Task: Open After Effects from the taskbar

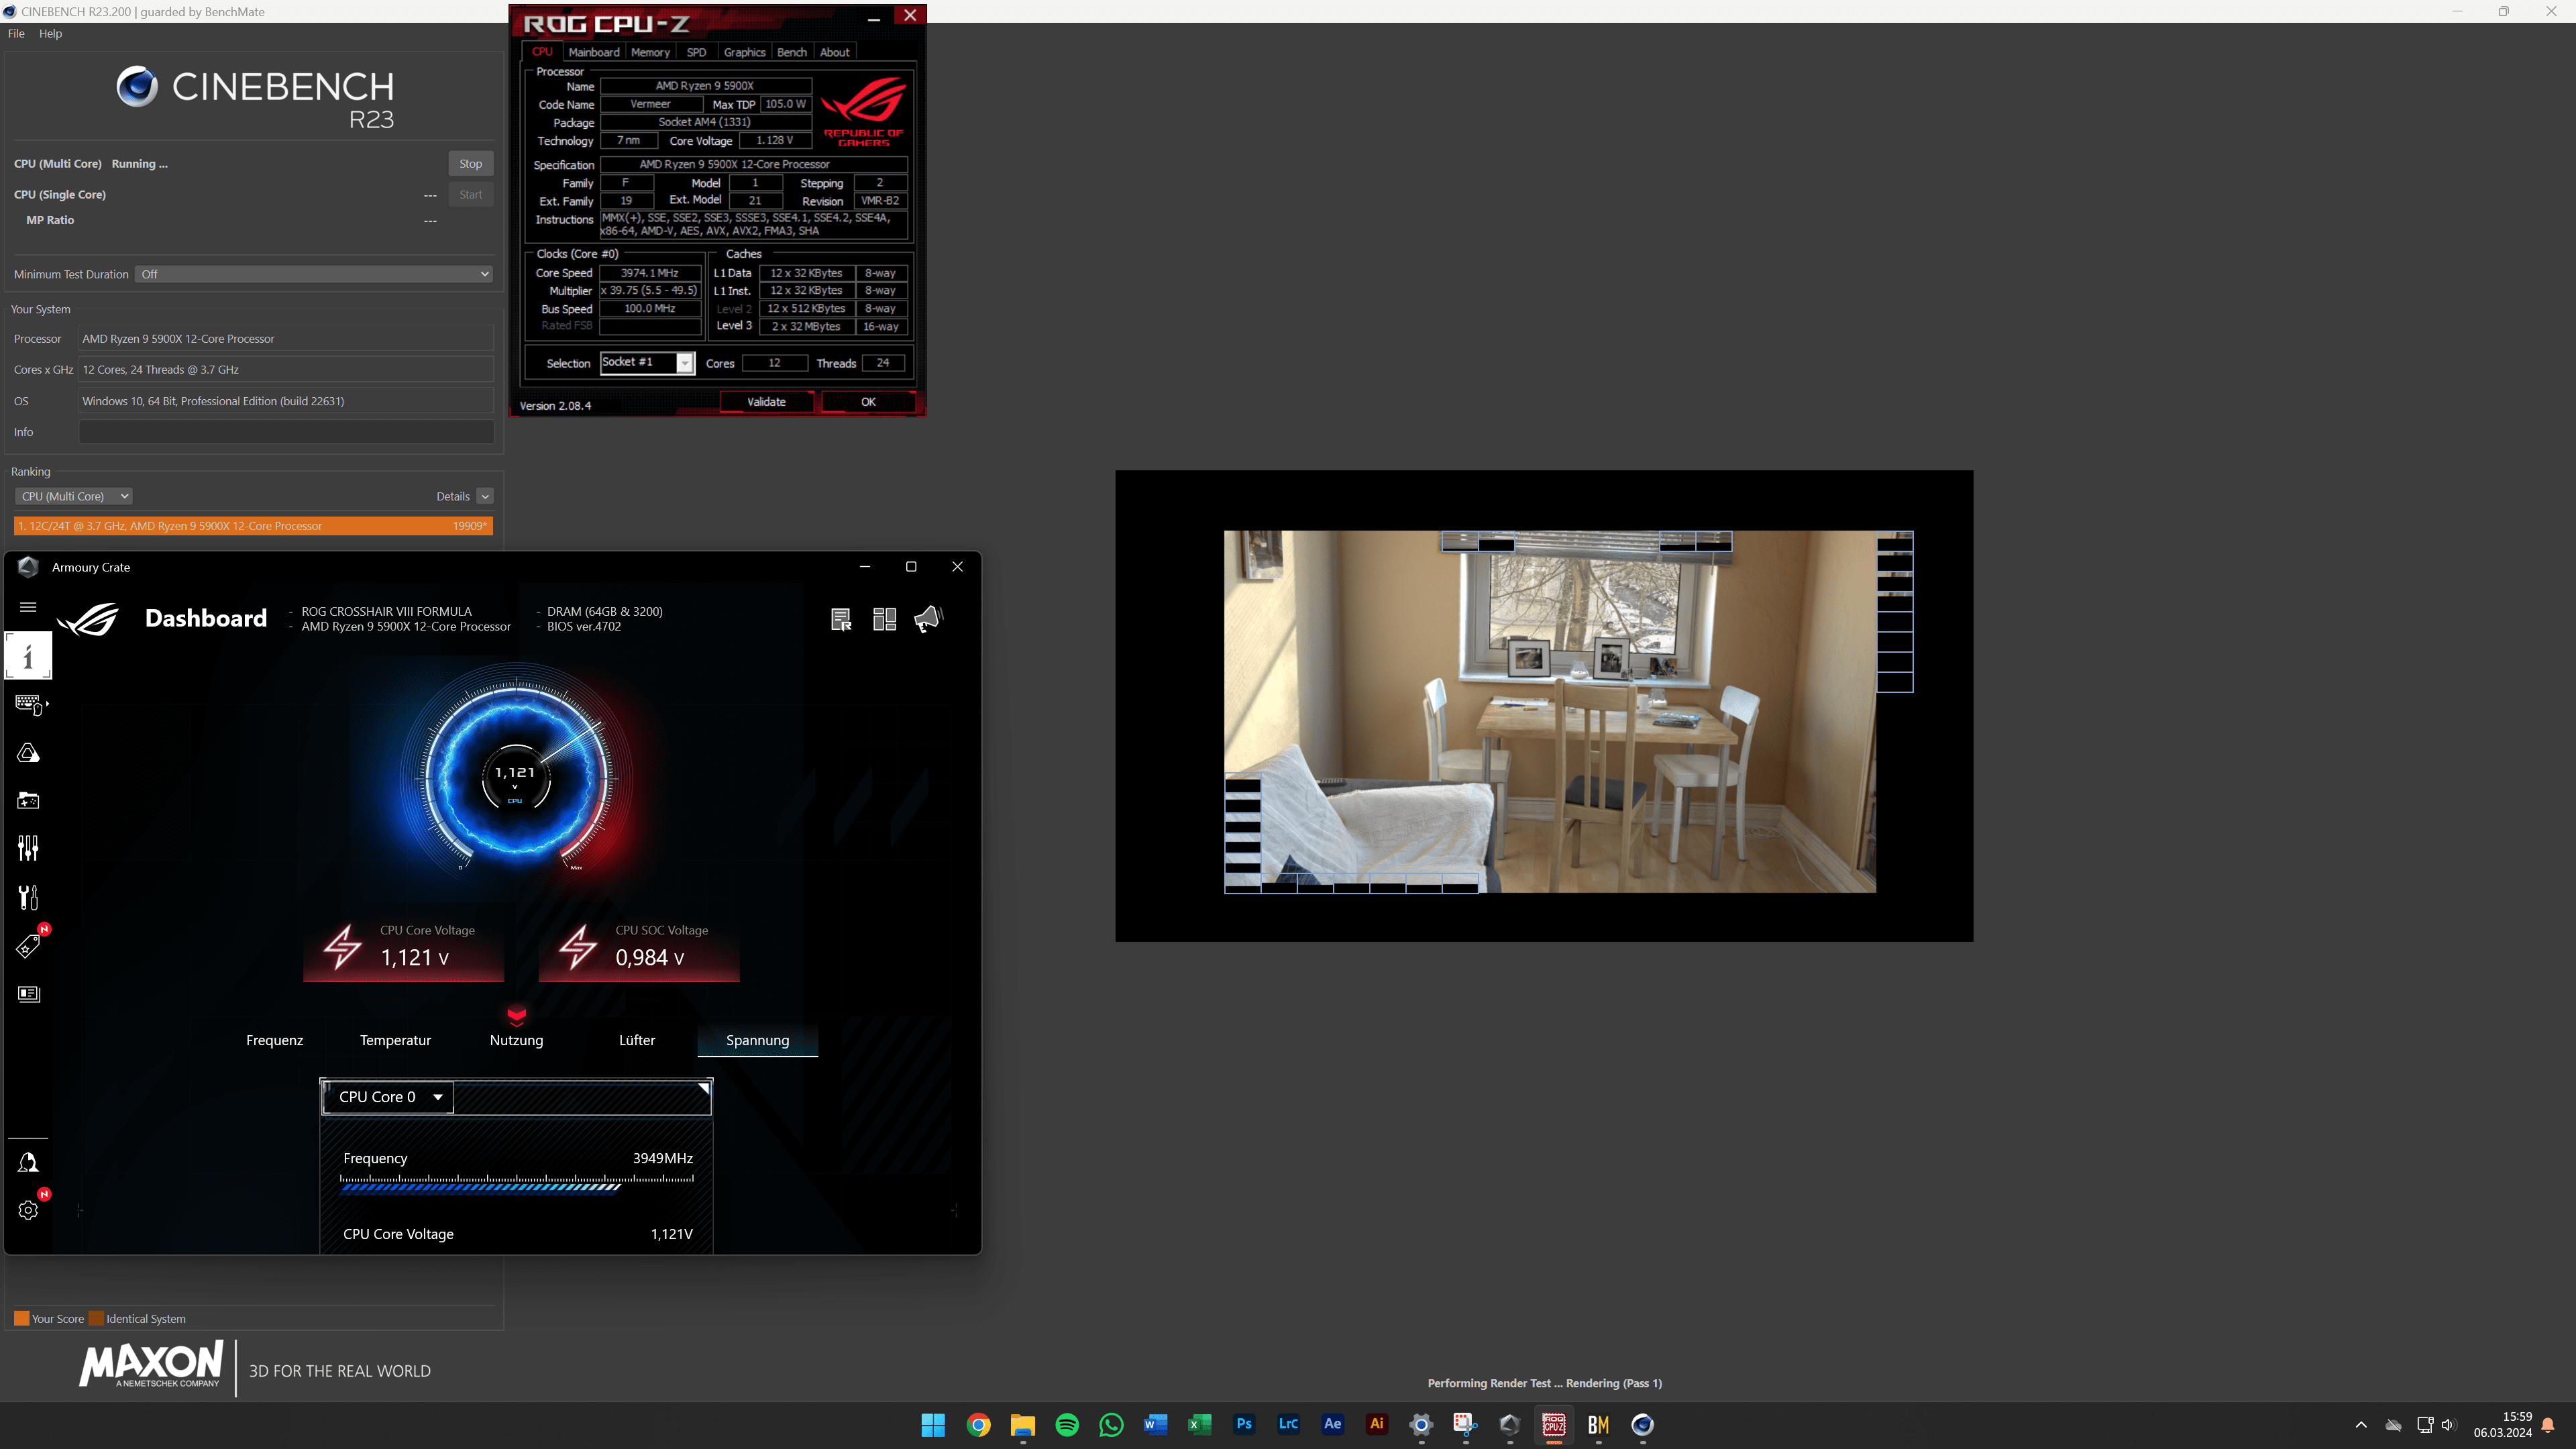Action: click(1333, 1425)
